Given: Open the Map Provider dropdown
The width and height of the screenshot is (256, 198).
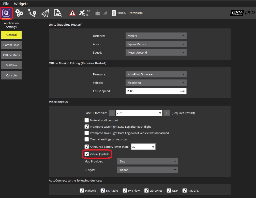Looking at the screenshot, I should [147, 161].
